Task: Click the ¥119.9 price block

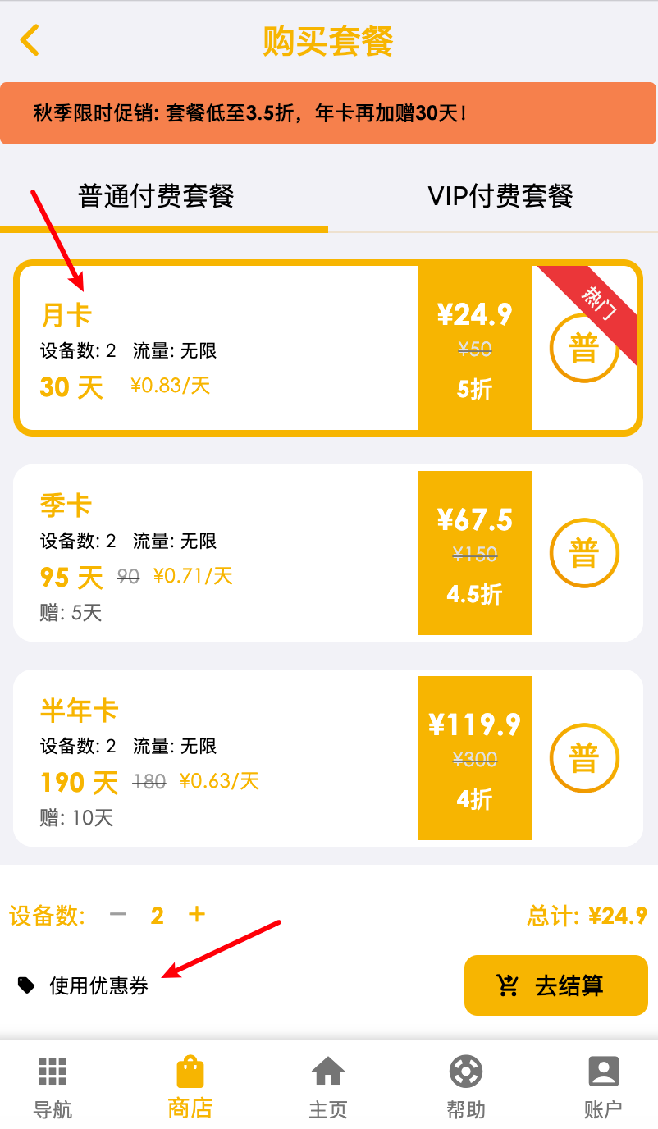Action: pyautogui.click(x=475, y=758)
